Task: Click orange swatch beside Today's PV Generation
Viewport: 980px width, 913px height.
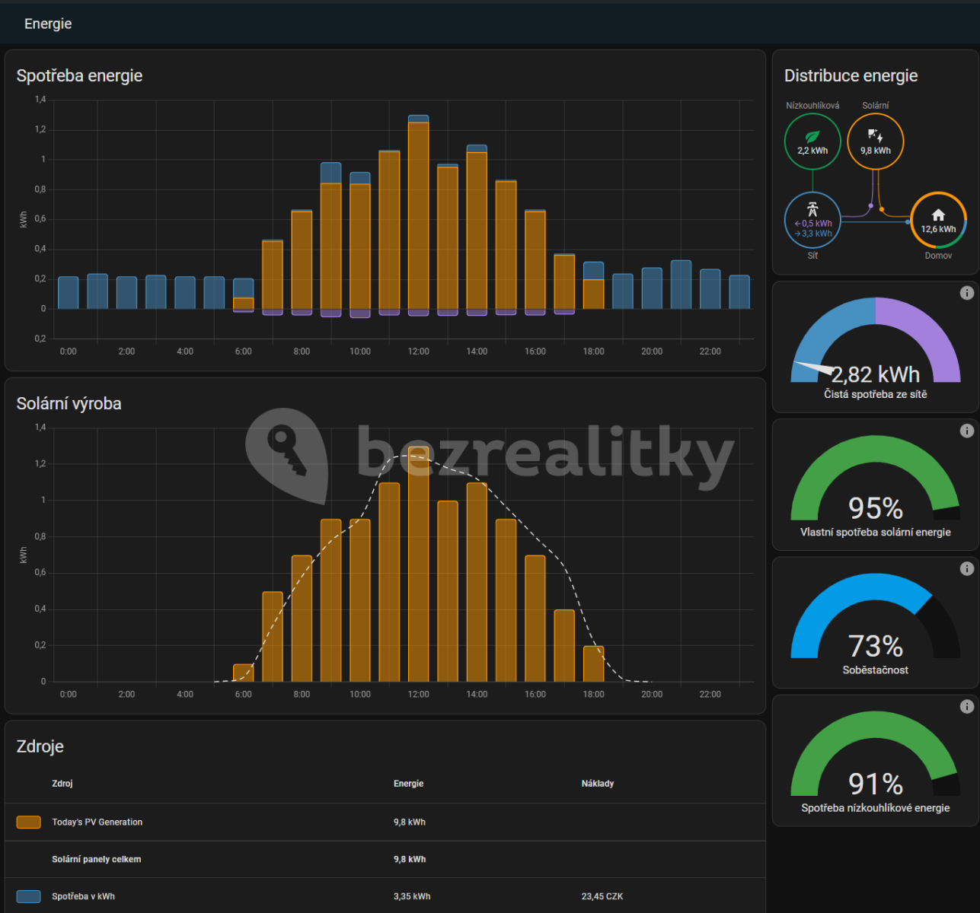Action: (28, 822)
